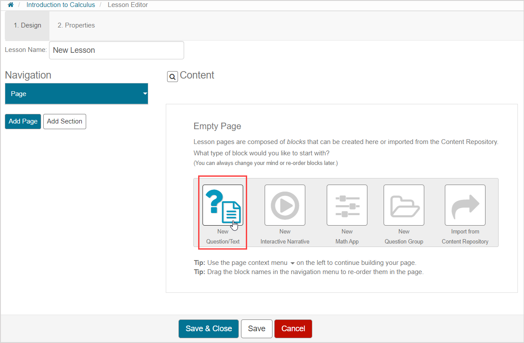Click the white Save button
Image resolution: width=524 pixels, height=343 pixels.
(256, 329)
